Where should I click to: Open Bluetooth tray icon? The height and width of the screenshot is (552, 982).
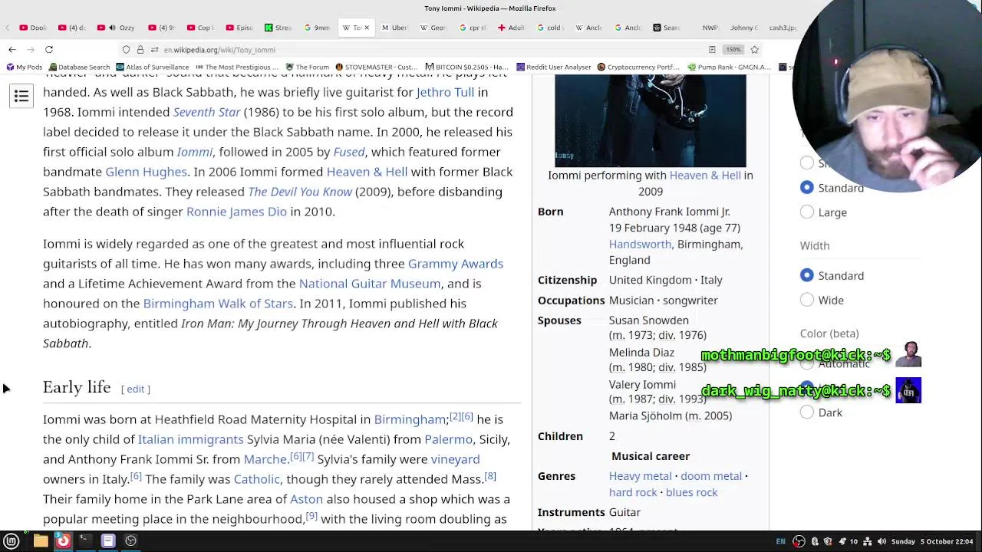[815, 541]
